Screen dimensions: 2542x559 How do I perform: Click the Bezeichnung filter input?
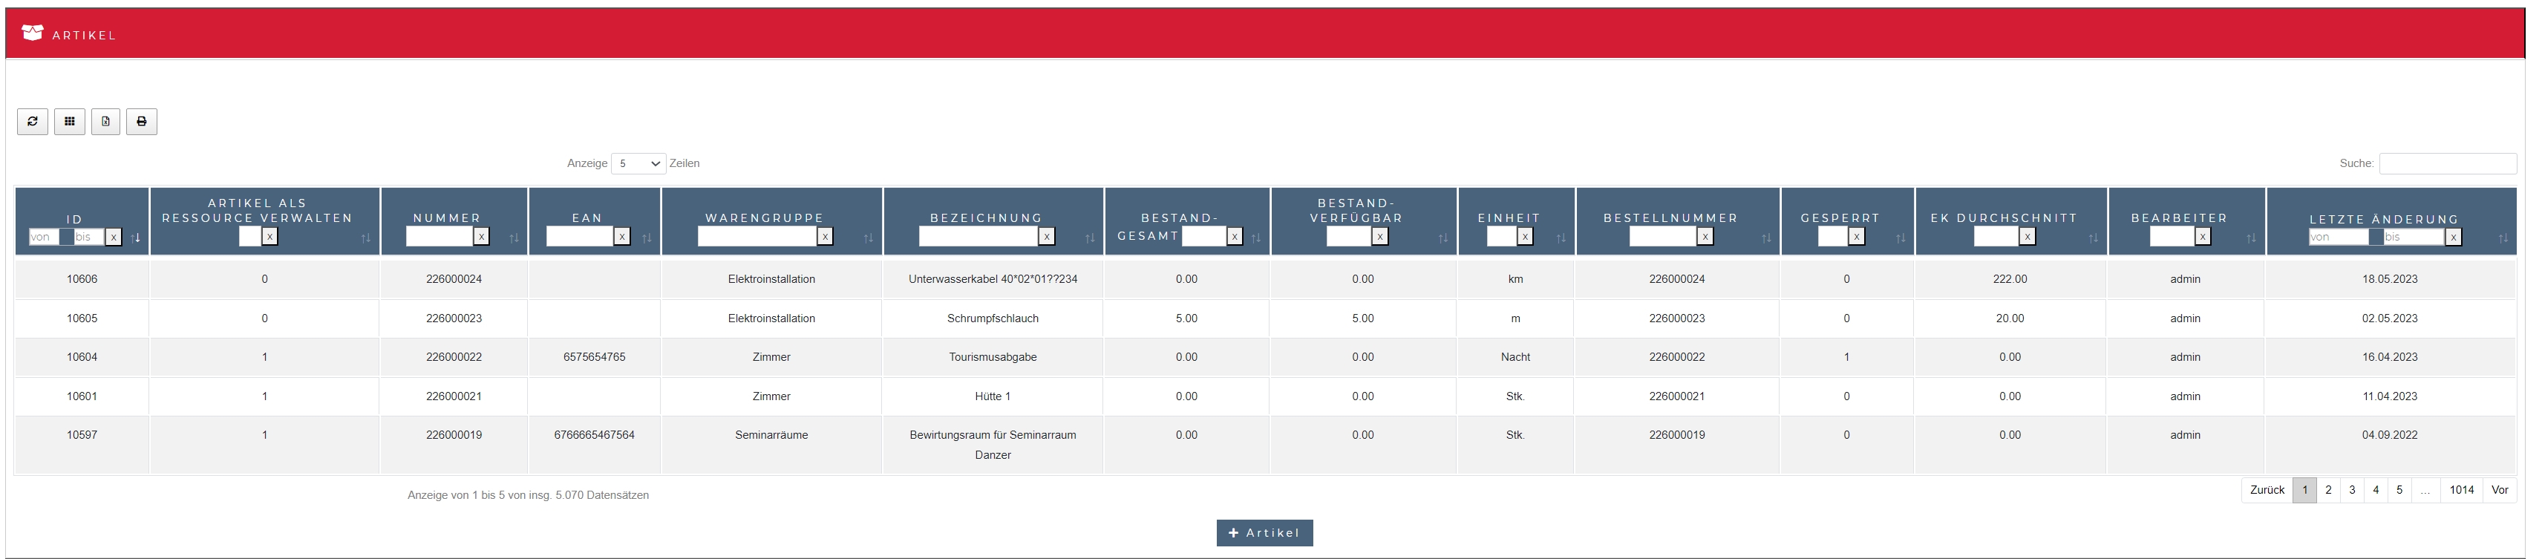point(979,237)
